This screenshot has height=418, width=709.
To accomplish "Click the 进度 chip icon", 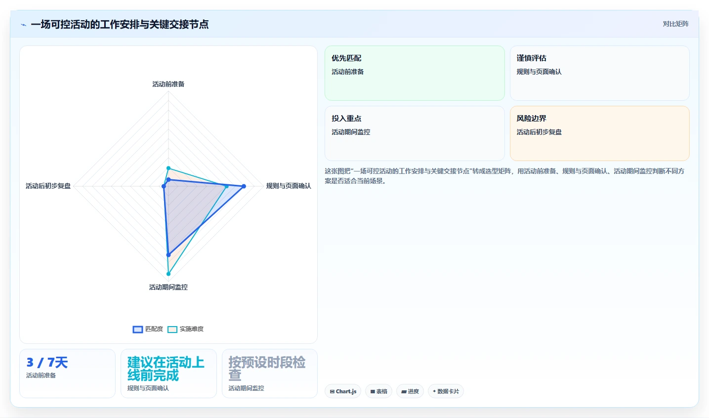I will click(x=404, y=391).
